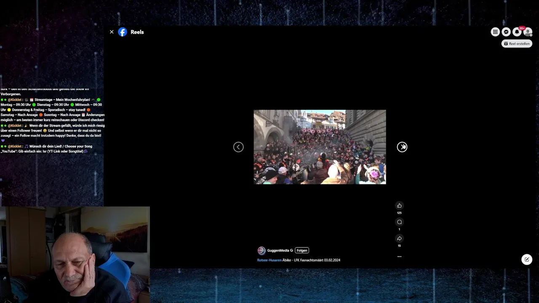Open comments on the reel
The width and height of the screenshot is (539, 303).
pyautogui.click(x=399, y=222)
